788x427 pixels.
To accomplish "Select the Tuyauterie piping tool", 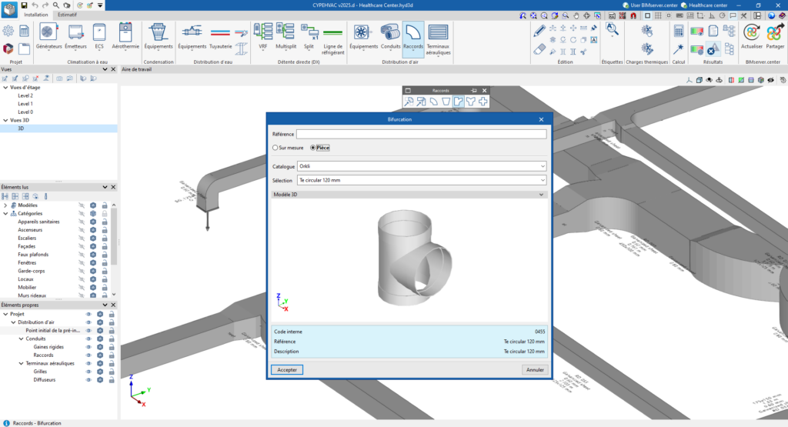I will (222, 35).
